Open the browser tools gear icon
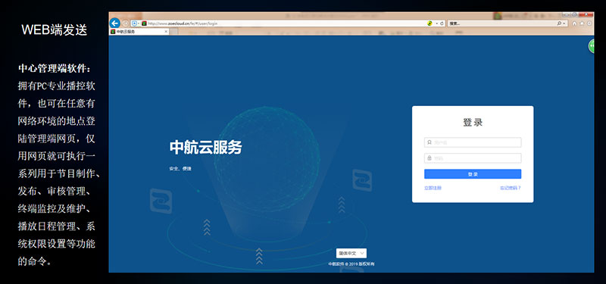The height and width of the screenshot is (284, 606). tap(589, 23)
